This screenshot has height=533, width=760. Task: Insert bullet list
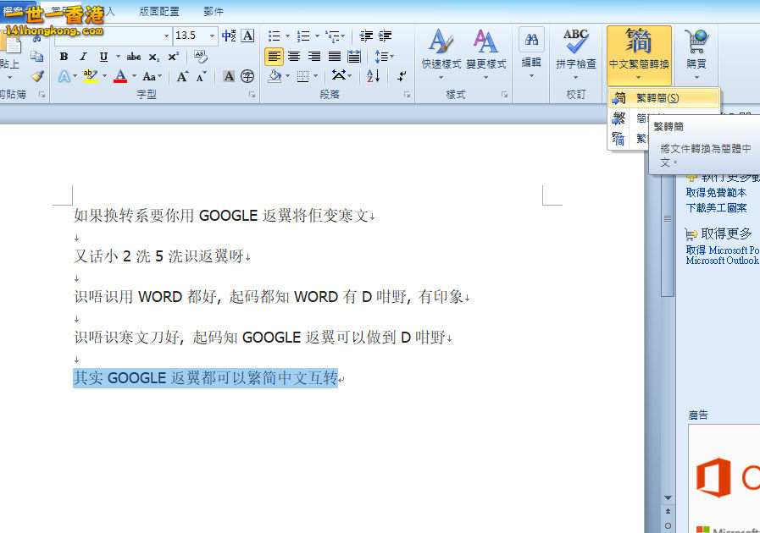[275, 36]
